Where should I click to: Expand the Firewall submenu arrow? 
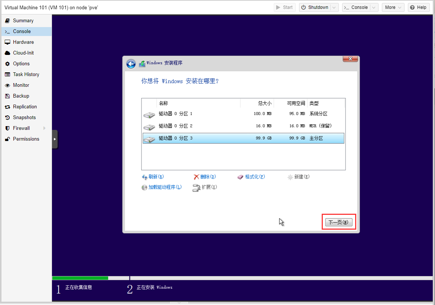[x=45, y=128]
